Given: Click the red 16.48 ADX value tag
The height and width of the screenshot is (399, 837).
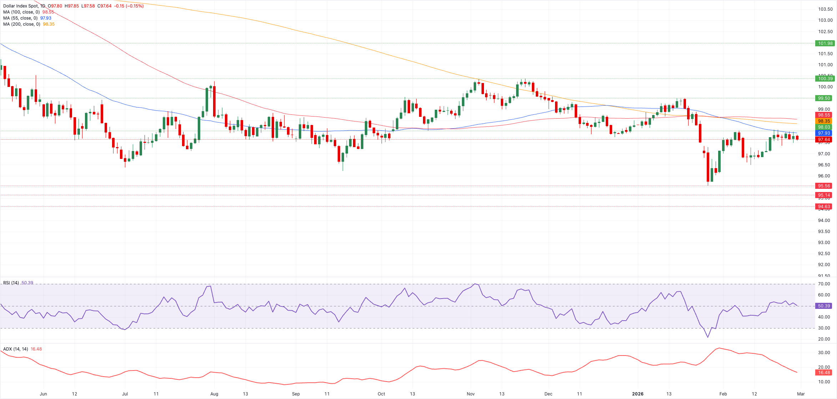Looking at the screenshot, I should [824, 373].
